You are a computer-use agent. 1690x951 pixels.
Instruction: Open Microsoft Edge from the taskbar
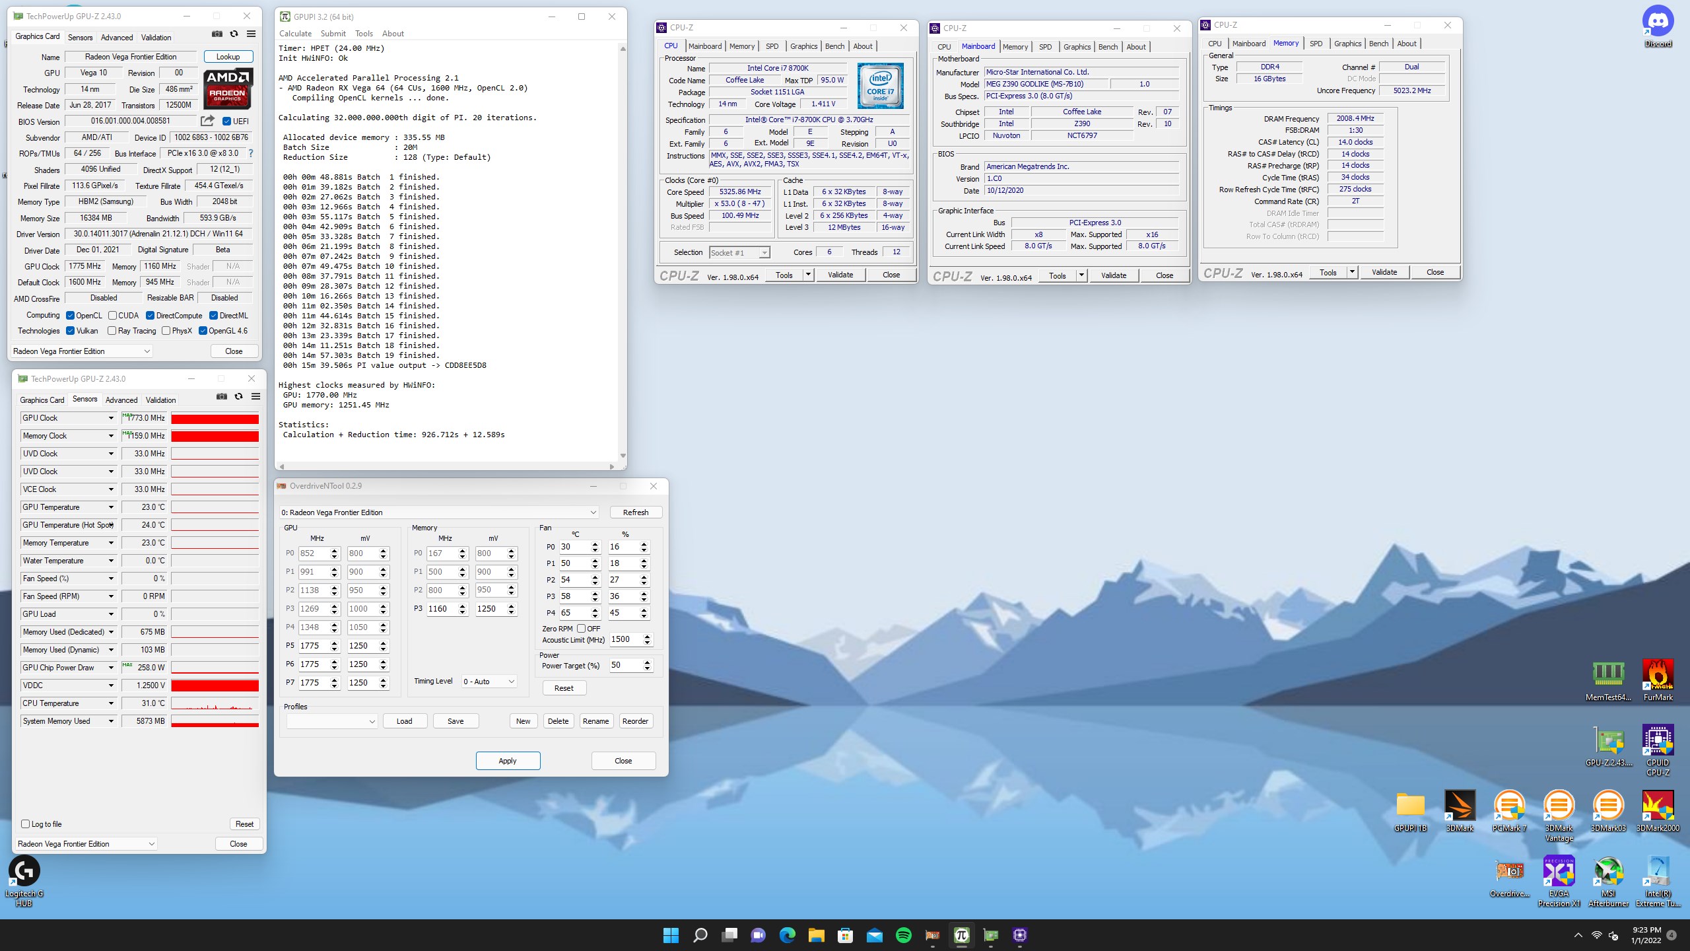787,935
